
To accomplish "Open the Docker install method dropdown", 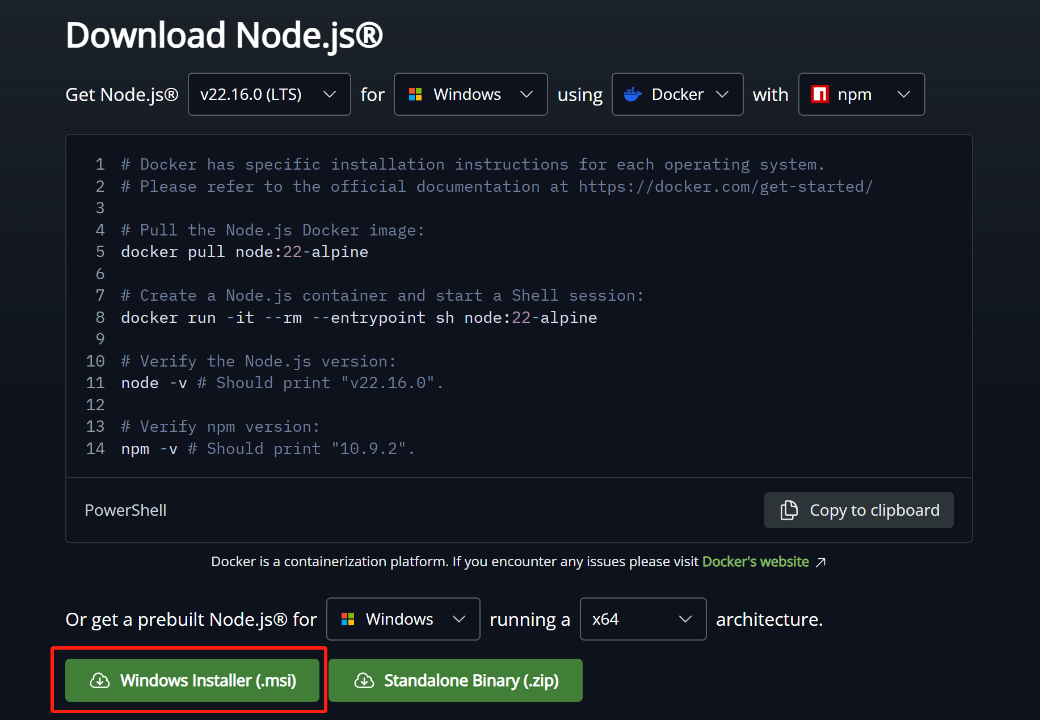I will (x=677, y=94).
